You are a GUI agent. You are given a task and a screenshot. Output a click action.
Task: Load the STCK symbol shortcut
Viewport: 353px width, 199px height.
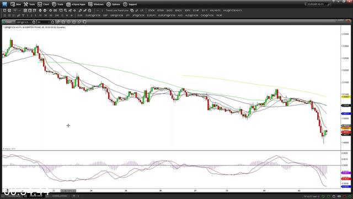click(x=152, y=11)
